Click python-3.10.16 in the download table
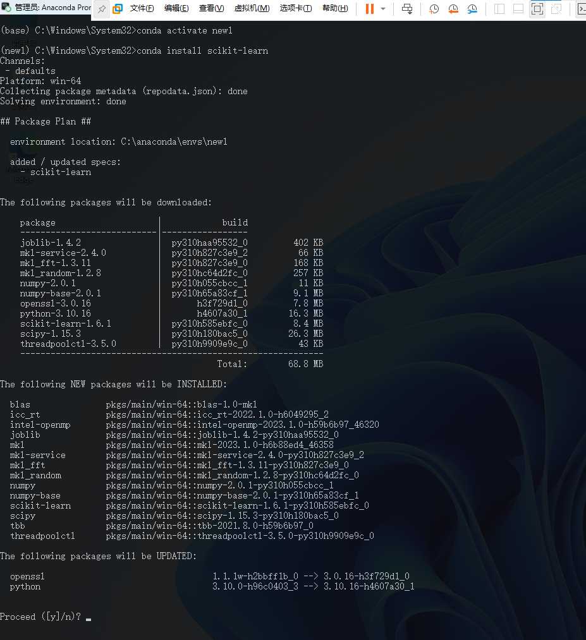586x640 pixels. 56,313
